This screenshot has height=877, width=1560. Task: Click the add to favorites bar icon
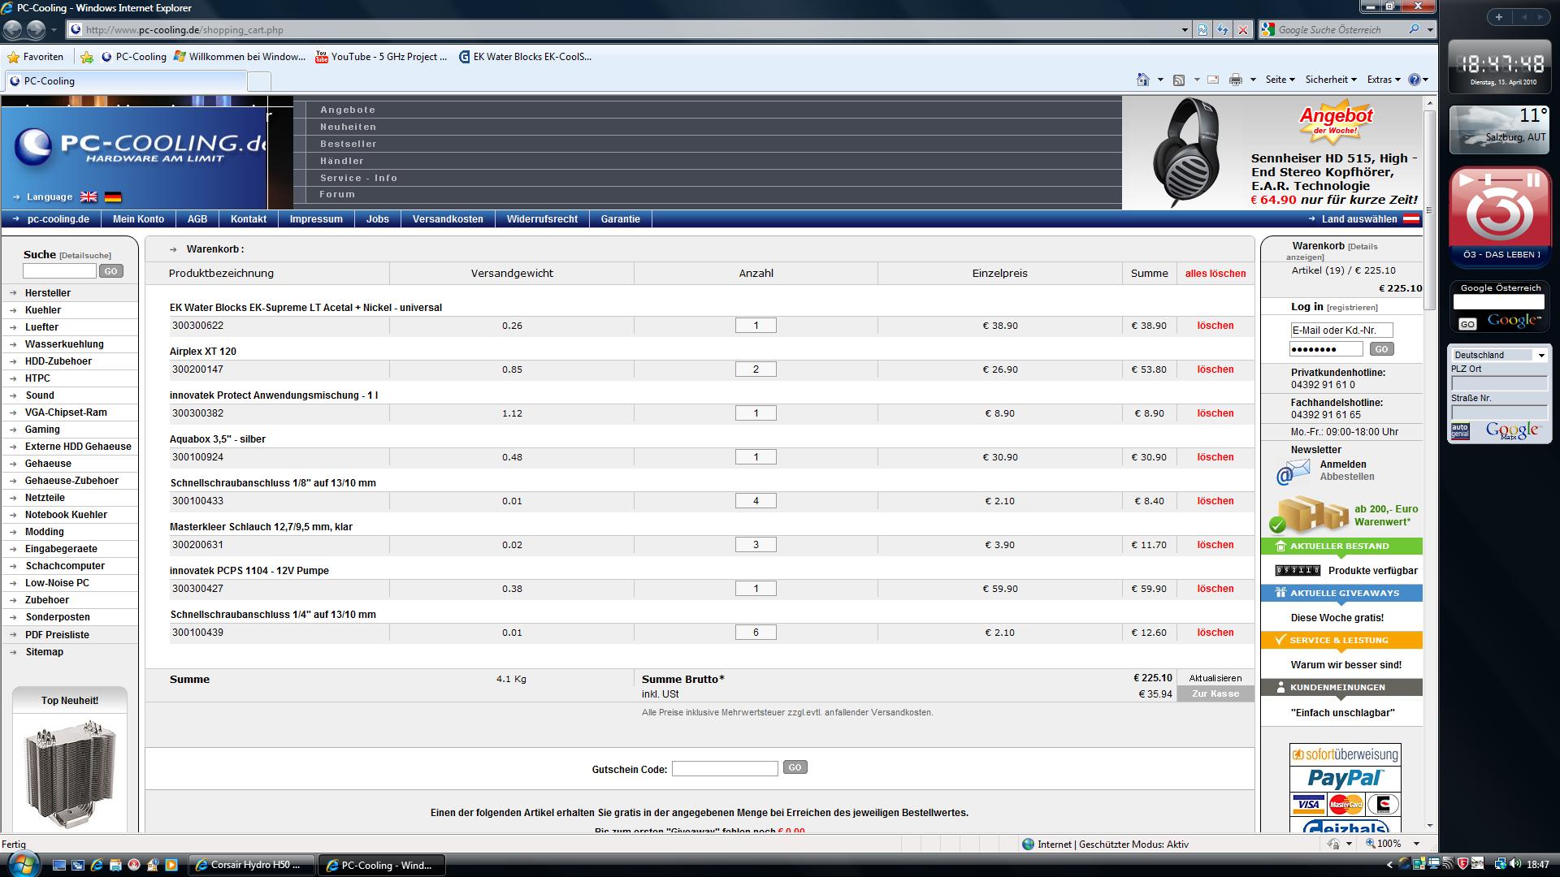(87, 57)
